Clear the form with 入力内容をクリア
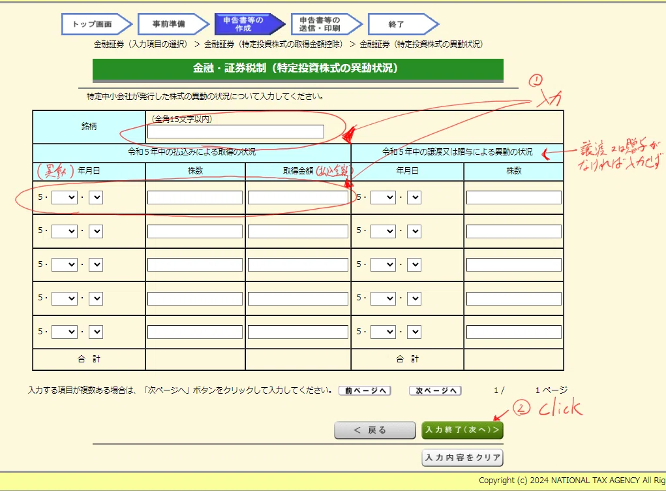 pos(462,458)
